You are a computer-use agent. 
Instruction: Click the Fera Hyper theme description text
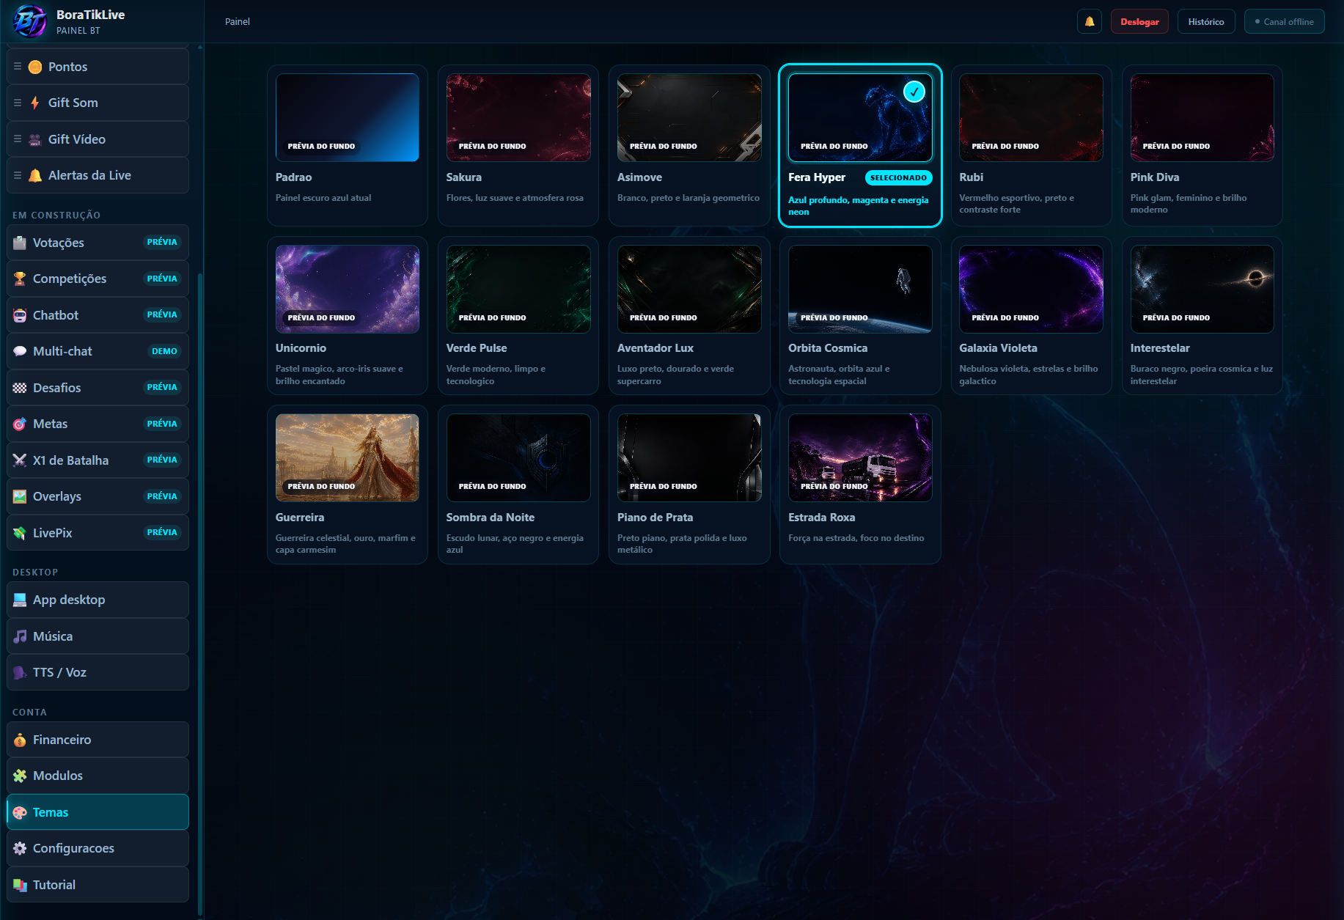[x=858, y=206]
